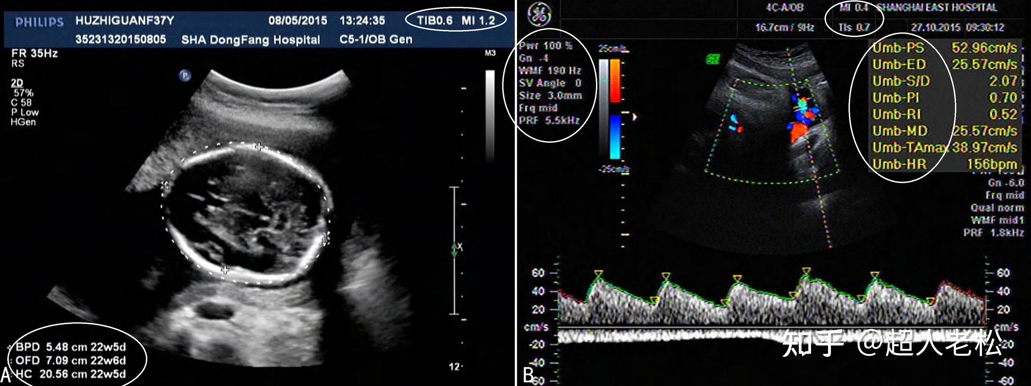Click the M3 map label
The image size is (1031, 386).
(x=490, y=53)
